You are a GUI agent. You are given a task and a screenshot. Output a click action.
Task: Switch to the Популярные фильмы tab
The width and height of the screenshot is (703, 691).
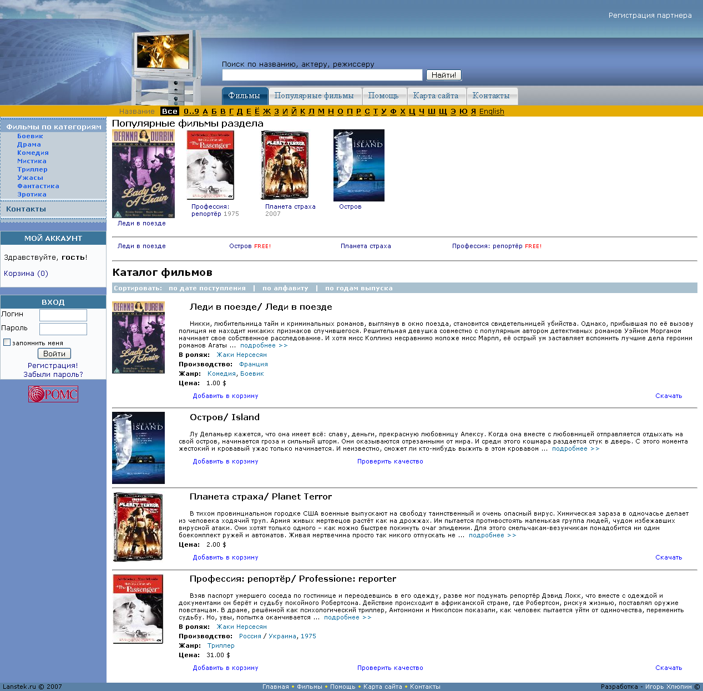coord(314,95)
